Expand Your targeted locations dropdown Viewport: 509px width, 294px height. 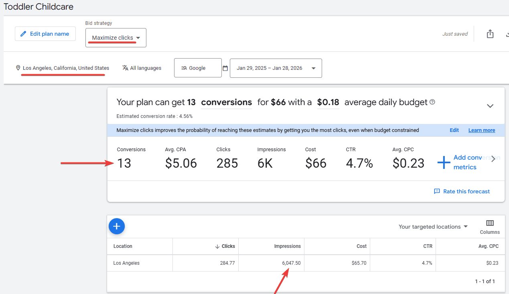coord(433,227)
